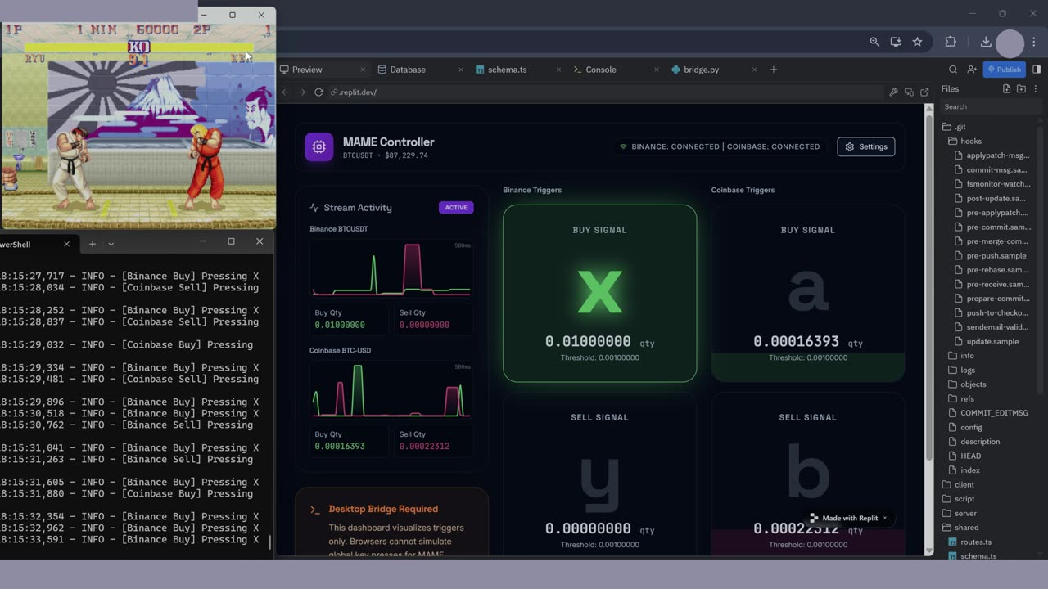1048x589 pixels.
Task: Open the Files panel three-dot menu
Action: pos(1037,88)
